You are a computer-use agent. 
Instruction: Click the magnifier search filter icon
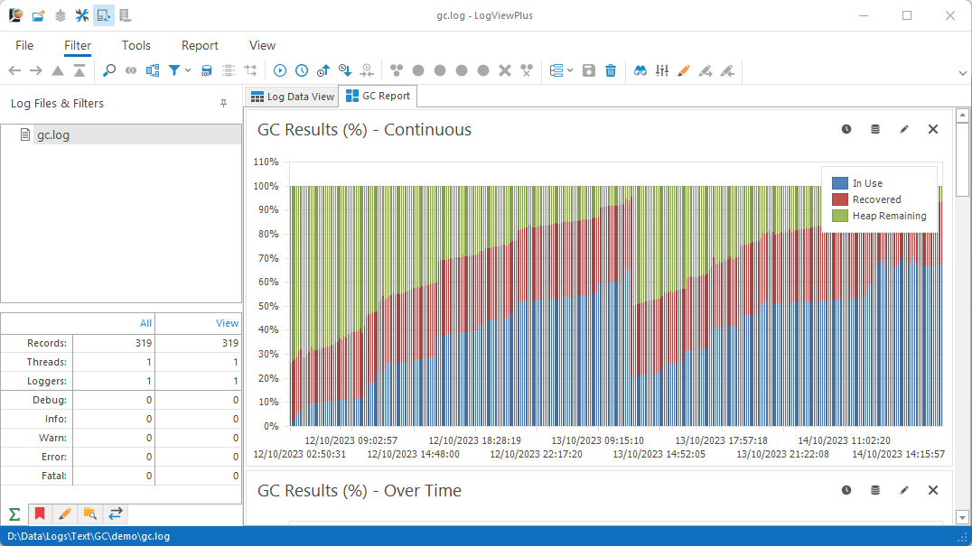(109, 70)
